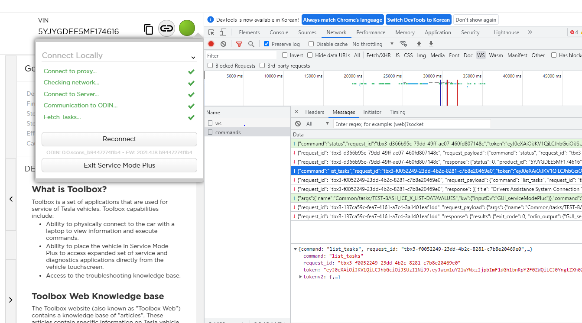This screenshot has width=582, height=323.
Task: Expand the tokenv2 object triangle
Action: pyautogui.click(x=300, y=277)
